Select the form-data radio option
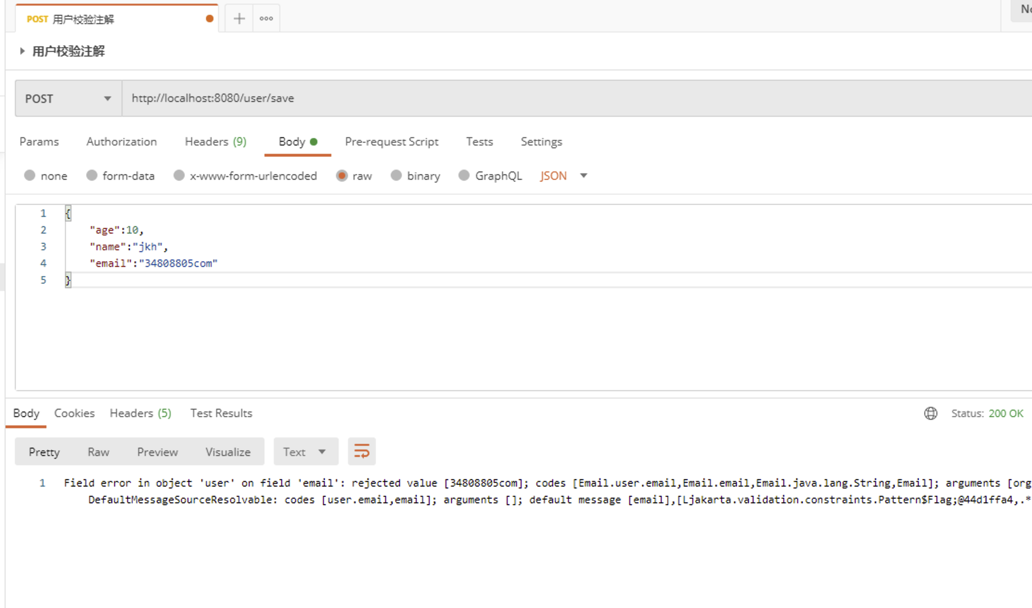The height and width of the screenshot is (608, 1032). (92, 176)
